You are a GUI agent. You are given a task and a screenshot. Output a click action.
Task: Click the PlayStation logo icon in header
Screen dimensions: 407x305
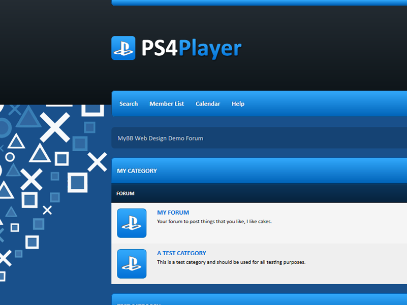(123, 48)
